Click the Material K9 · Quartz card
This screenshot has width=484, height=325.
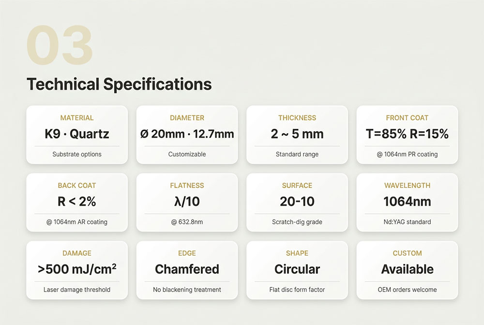[x=77, y=135]
